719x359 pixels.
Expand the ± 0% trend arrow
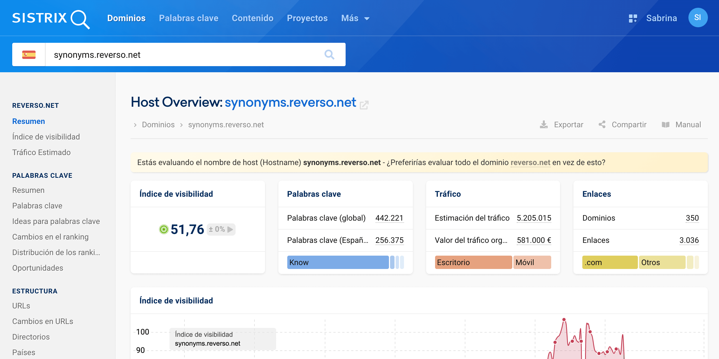pyautogui.click(x=230, y=229)
